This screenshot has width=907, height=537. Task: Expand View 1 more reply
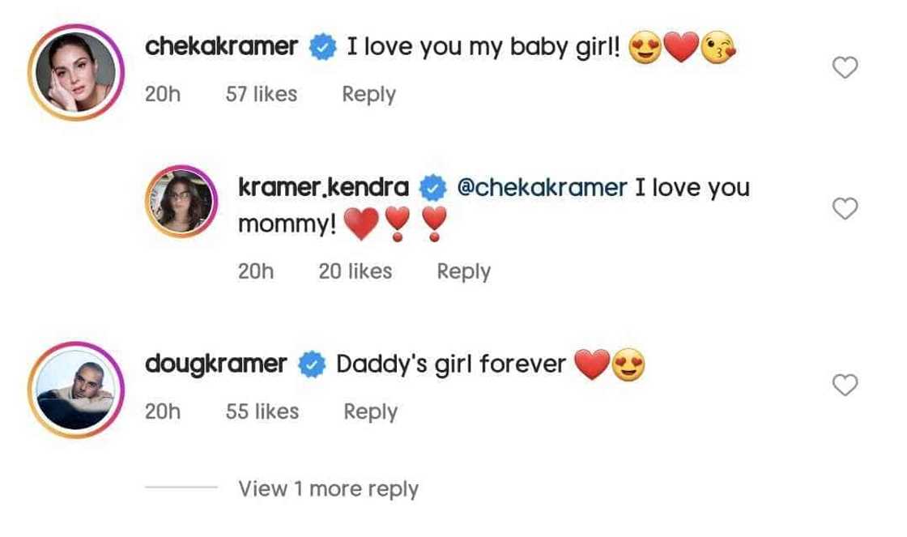[x=328, y=489]
